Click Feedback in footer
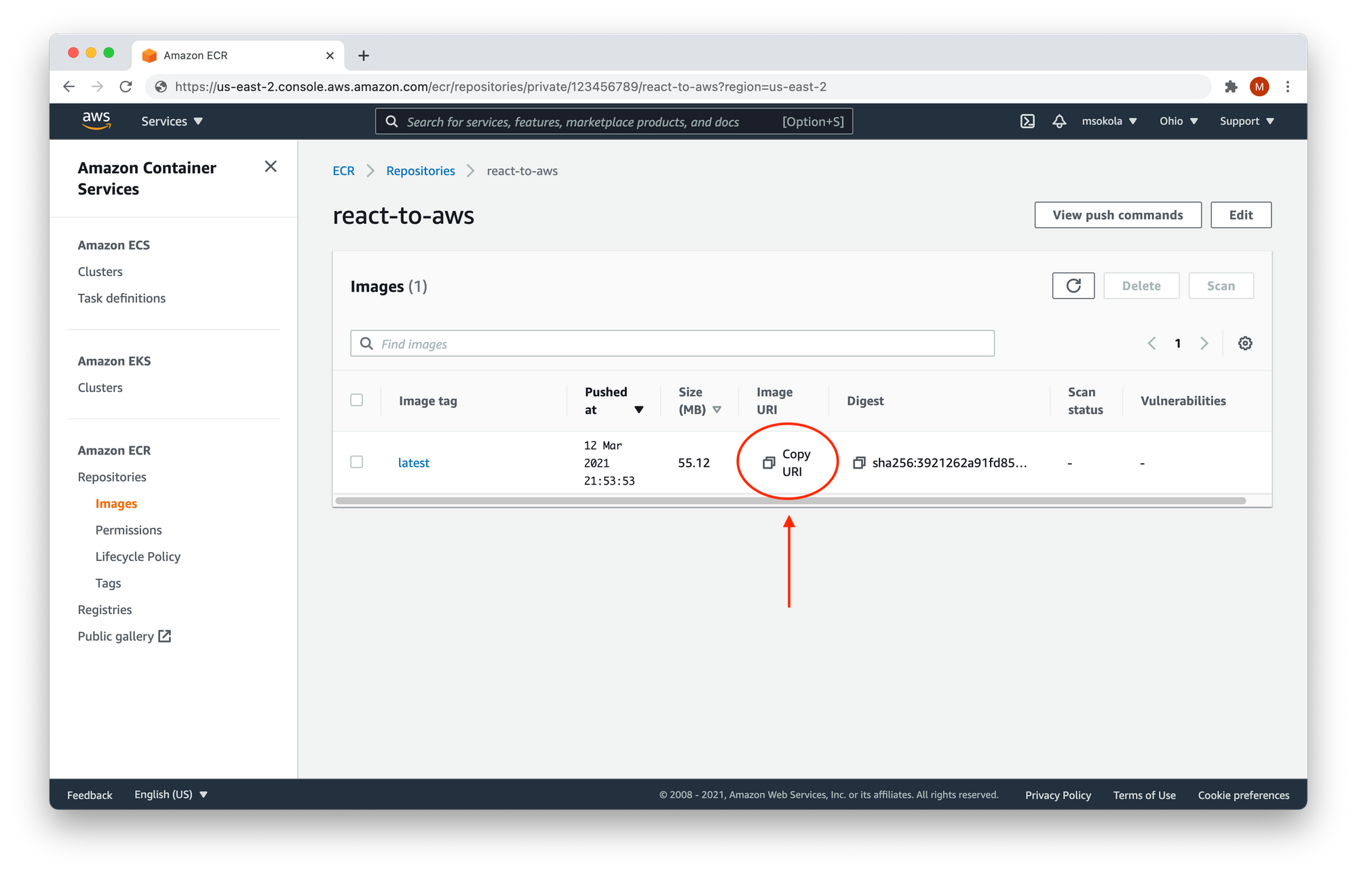This screenshot has height=875, width=1357. (90, 795)
